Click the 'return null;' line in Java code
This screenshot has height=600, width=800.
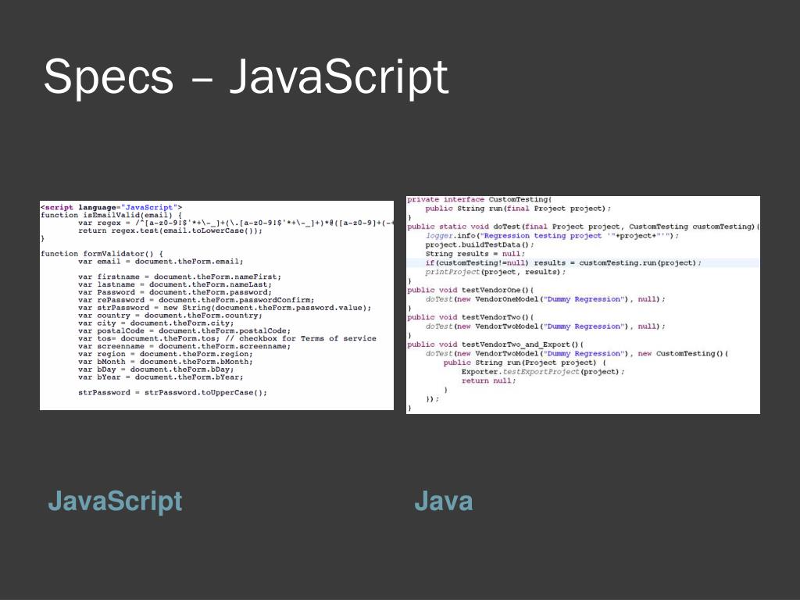(x=488, y=380)
